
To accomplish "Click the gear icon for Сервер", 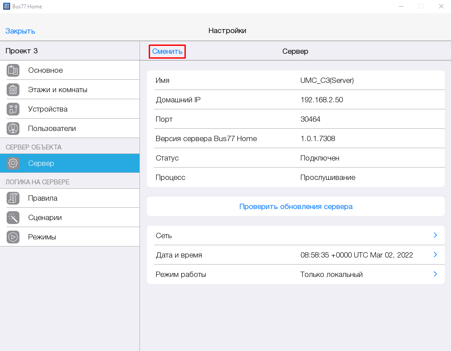I will (13, 163).
